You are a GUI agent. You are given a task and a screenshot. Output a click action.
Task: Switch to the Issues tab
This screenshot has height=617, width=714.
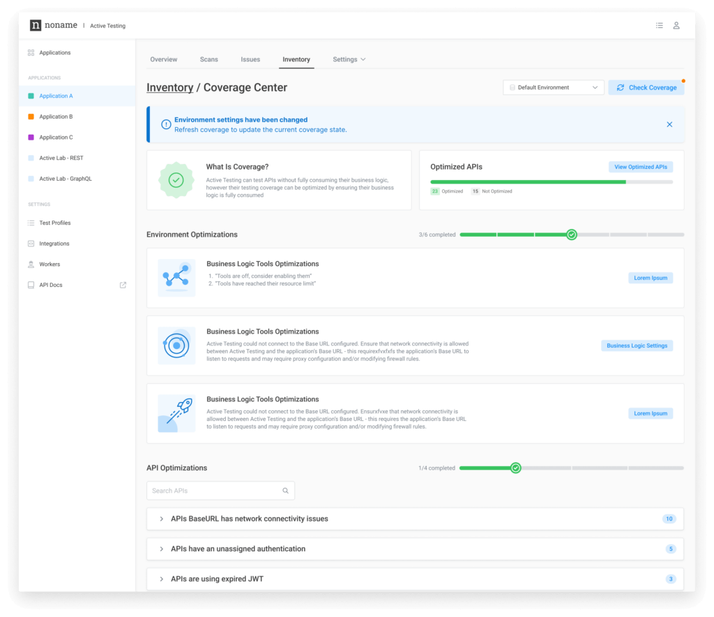tap(250, 59)
